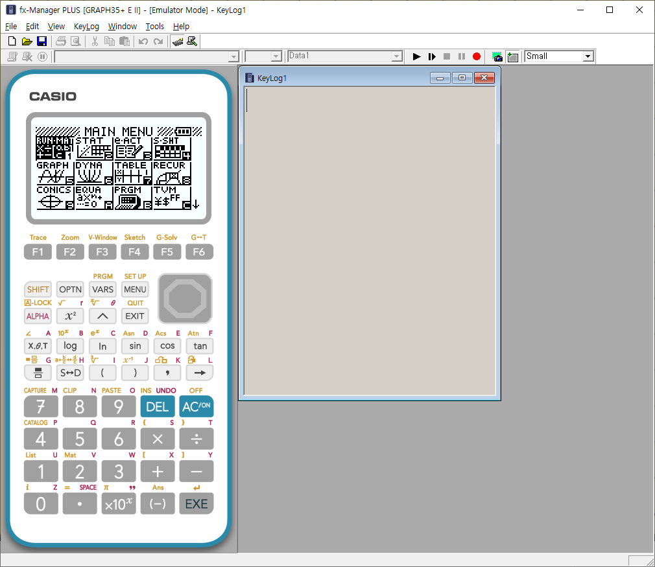Expand the wide empty dropdown in second toolbar
Viewport: 655px width, 567px height.
click(x=233, y=56)
